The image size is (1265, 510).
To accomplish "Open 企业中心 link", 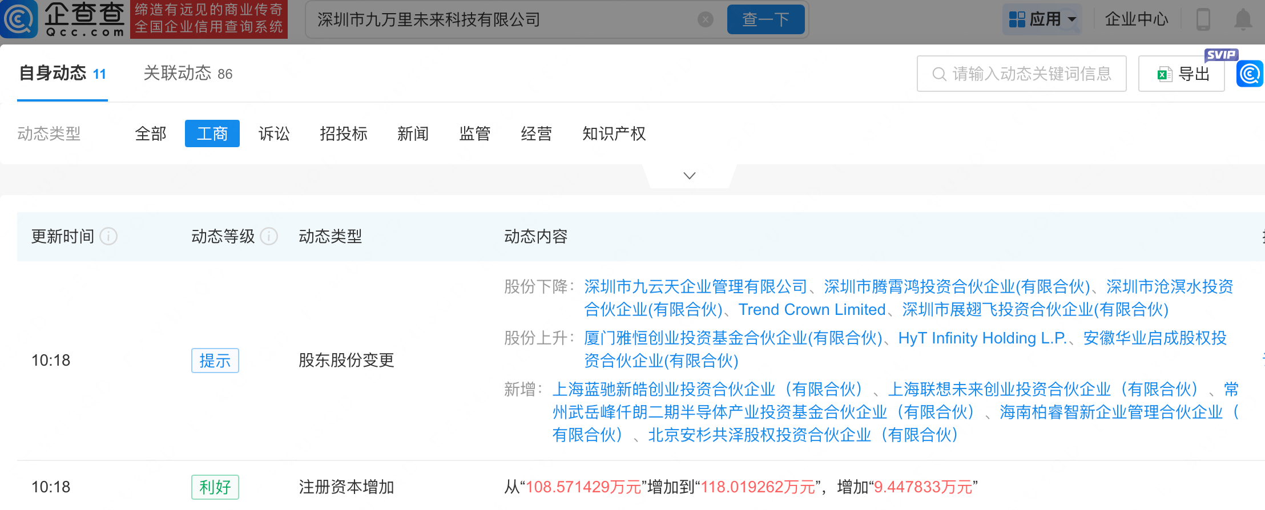I will [1137, 19].
